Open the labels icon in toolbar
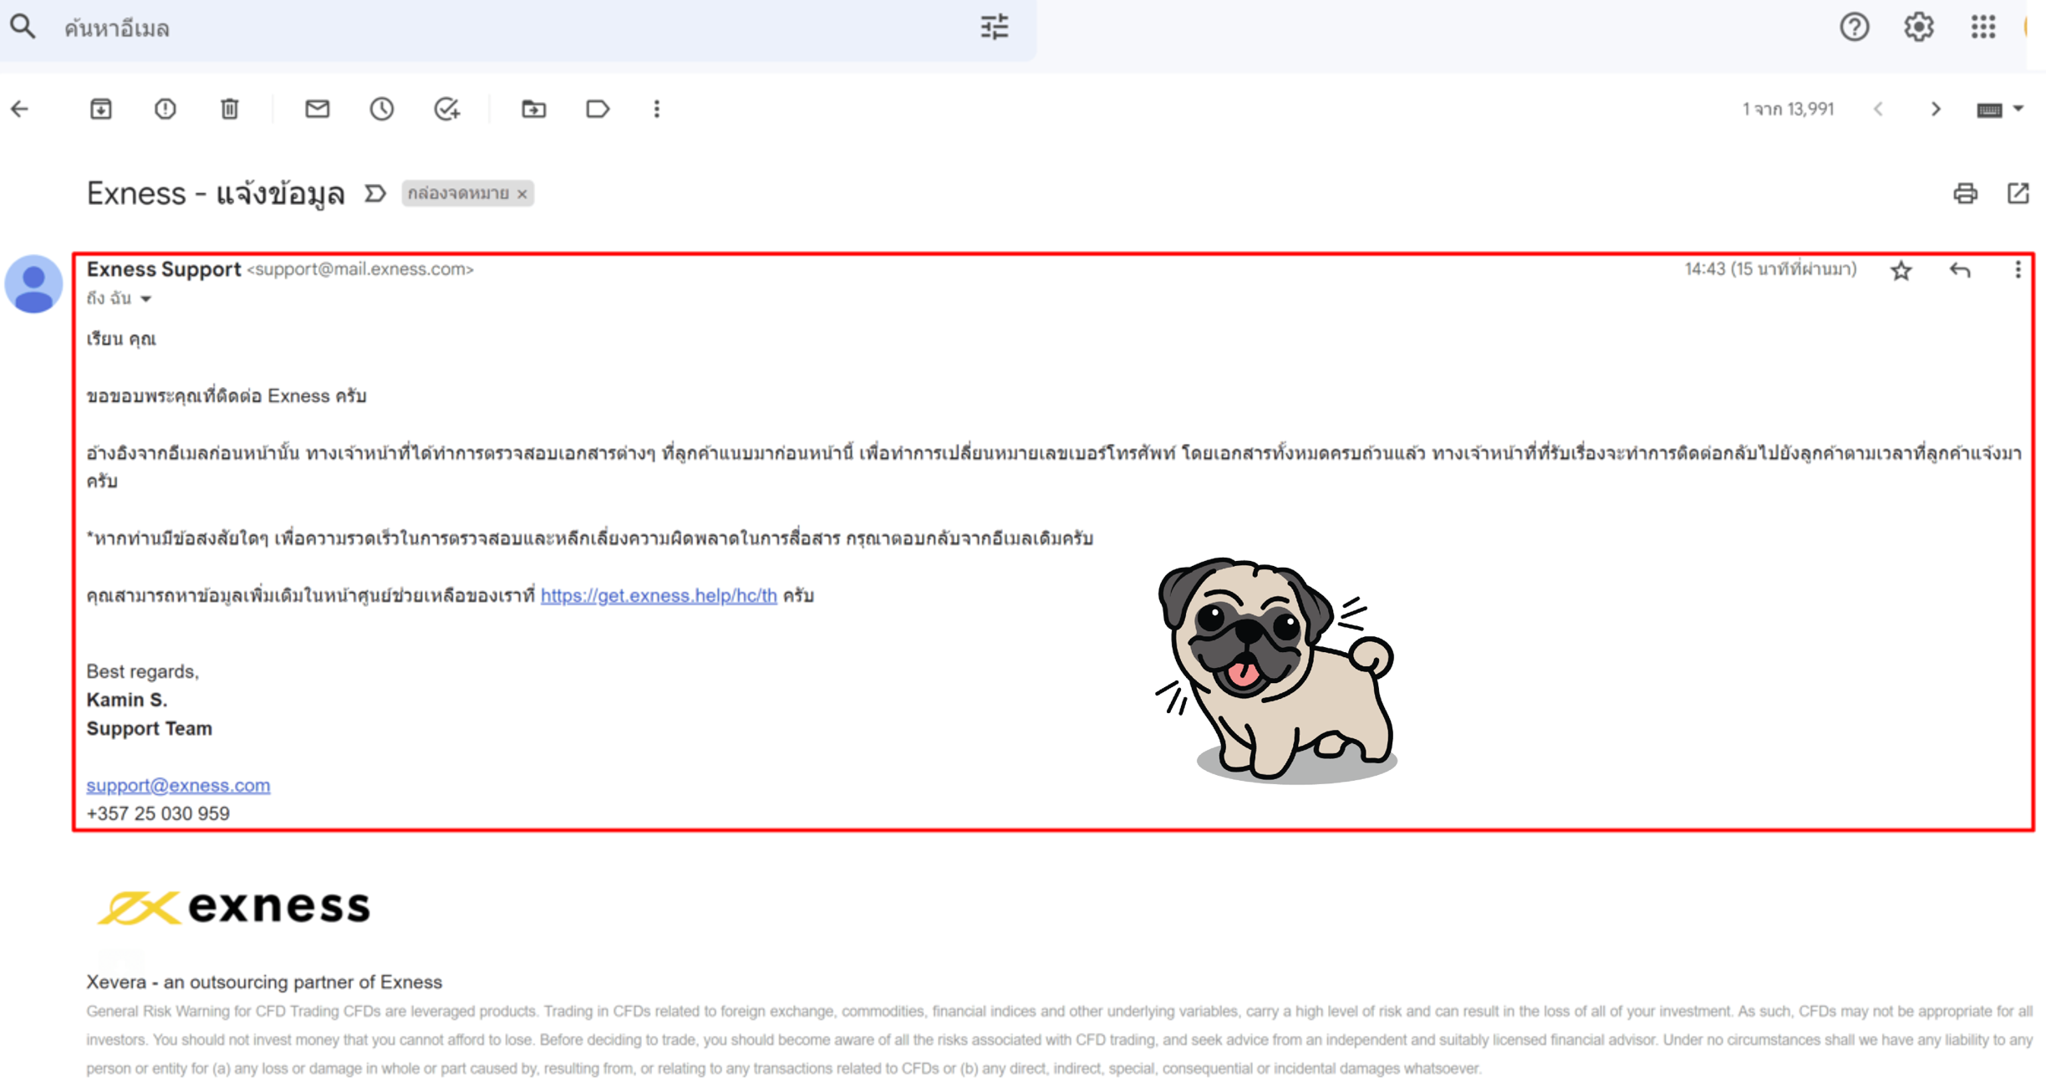 (x=598, y=109)
